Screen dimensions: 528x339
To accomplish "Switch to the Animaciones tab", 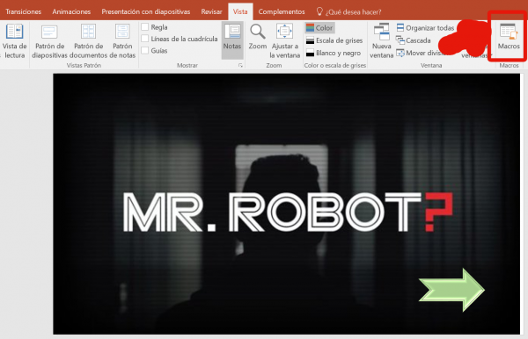I will point(71,11).
